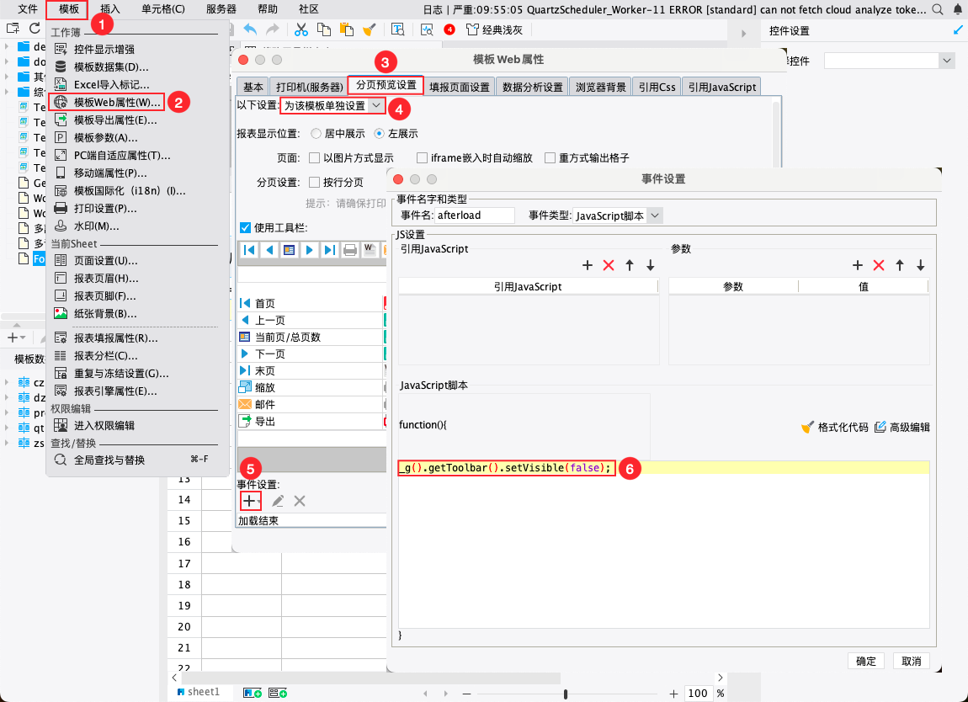
Task: Click zoom out minus at bottom bar
Action: click(466, 694)
